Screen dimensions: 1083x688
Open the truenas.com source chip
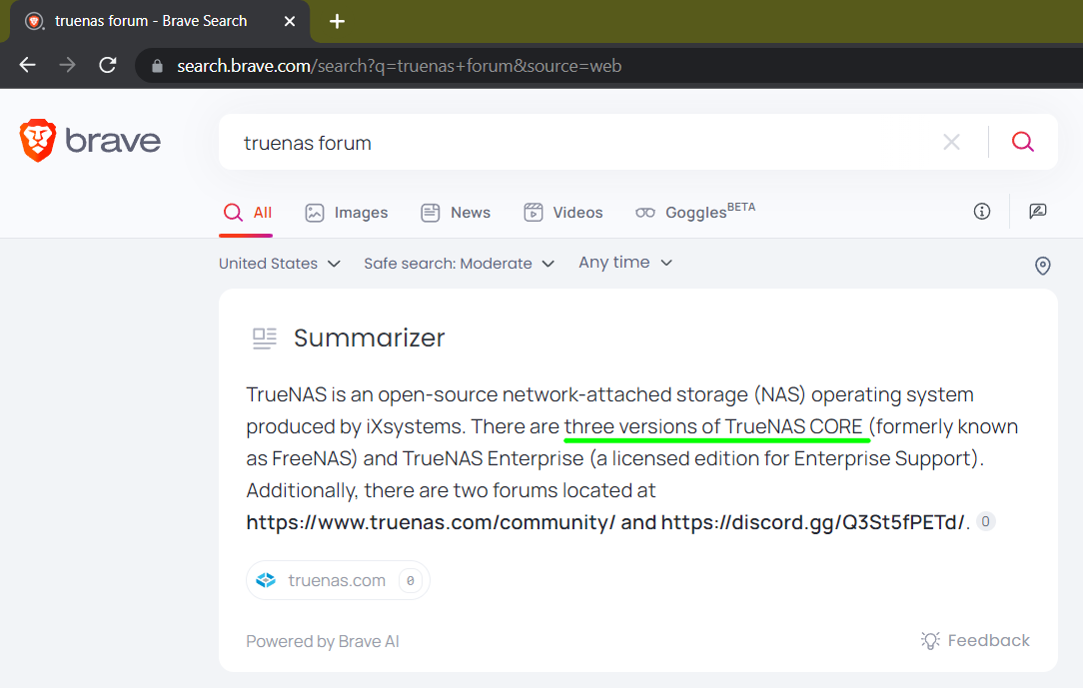click(338, 580)
